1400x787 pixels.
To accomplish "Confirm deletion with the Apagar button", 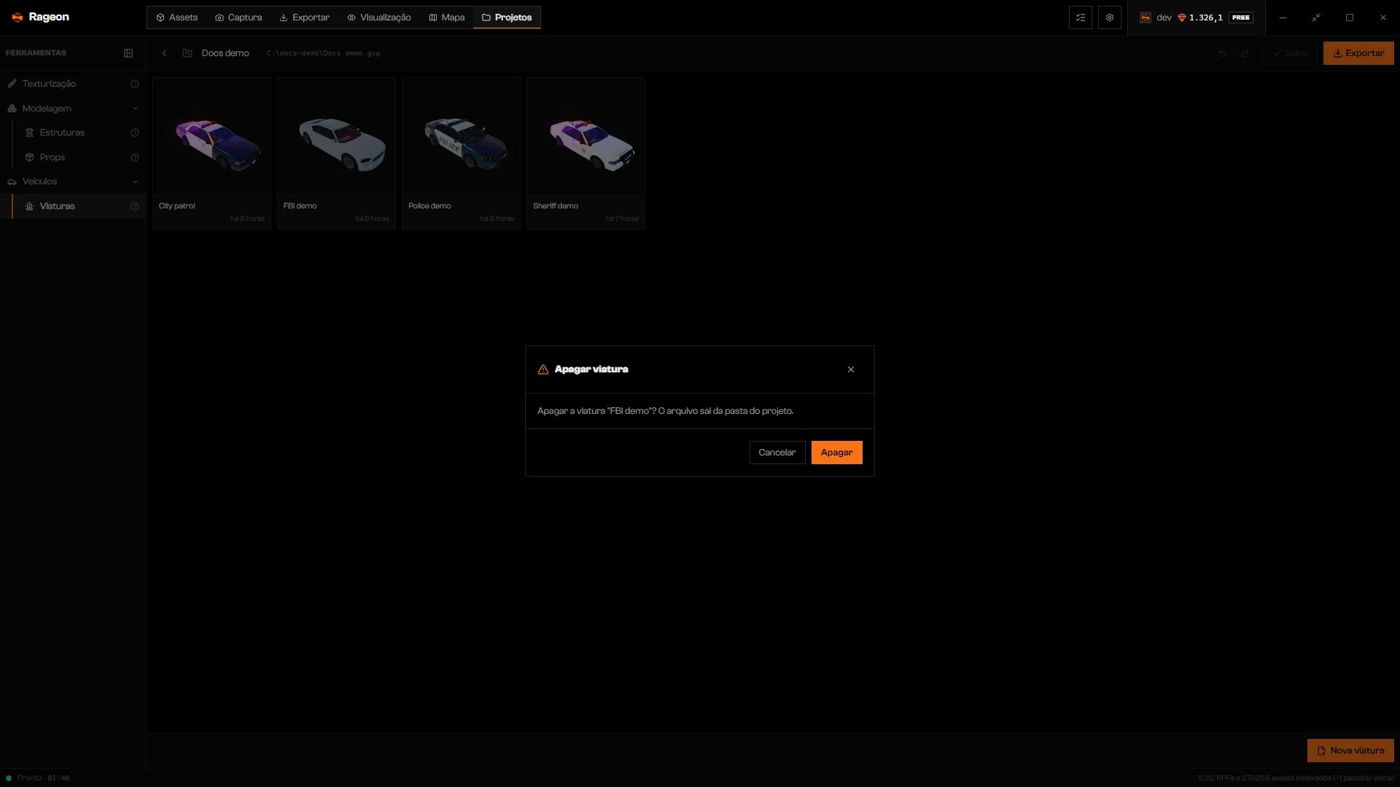I will pyautogui.click(x=836, y=453).
